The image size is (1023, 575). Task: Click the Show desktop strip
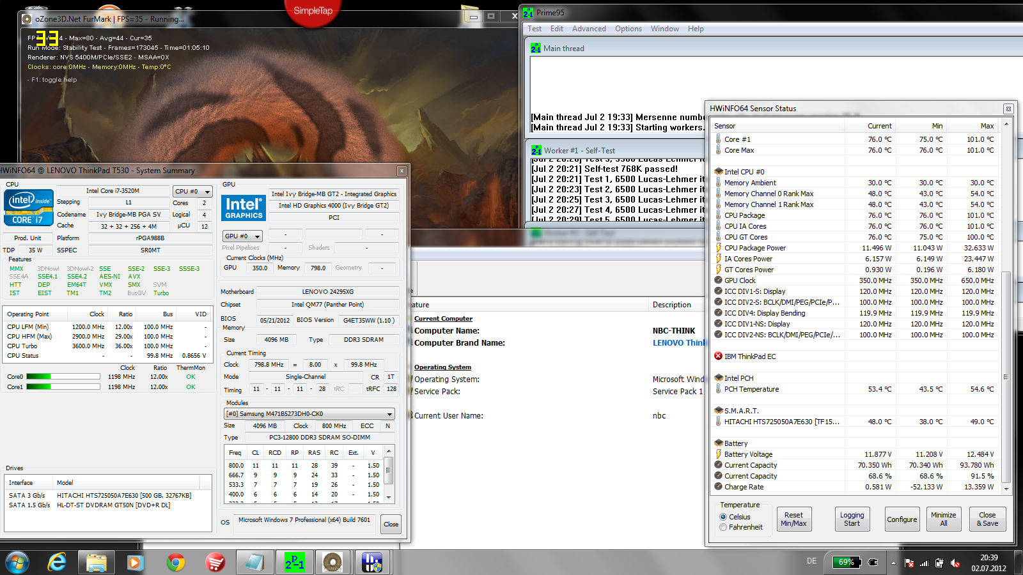(1019, 563)
